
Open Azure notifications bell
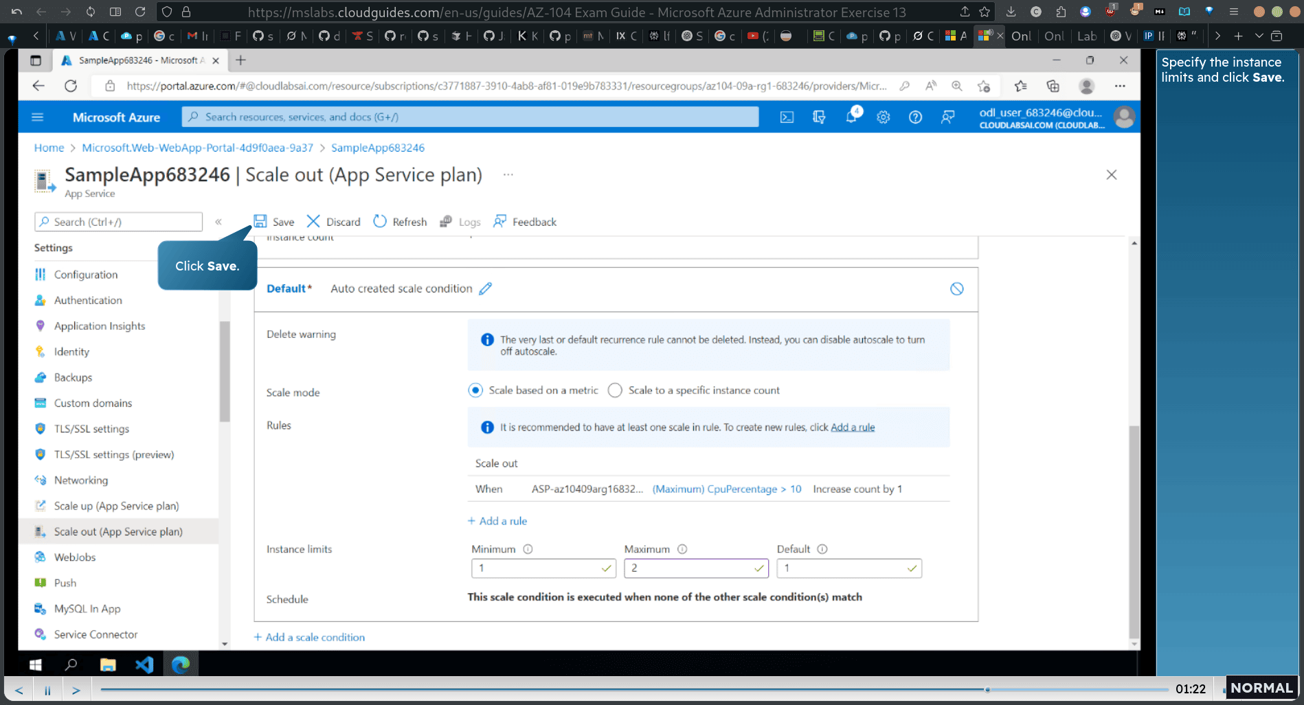pos(851,116)
